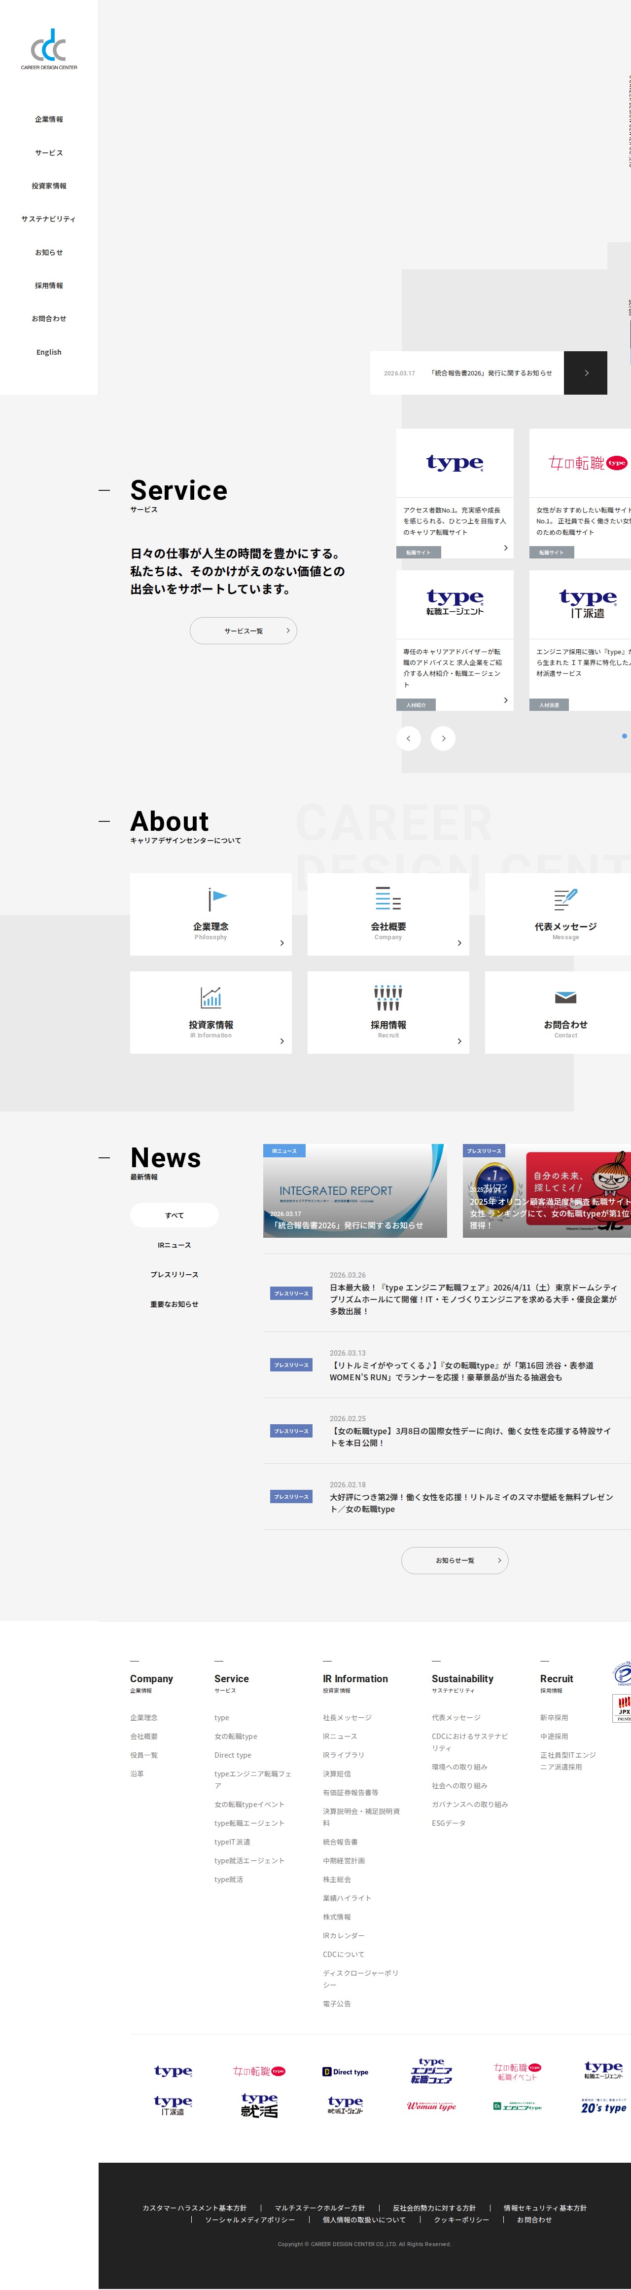Click the サービス一覧 button
631x2290 pixels.
coord(244,630)
